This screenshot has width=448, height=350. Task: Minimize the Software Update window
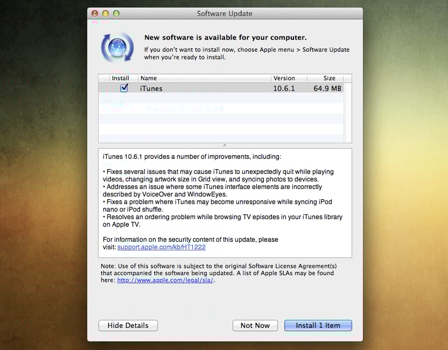click(106, 13)
